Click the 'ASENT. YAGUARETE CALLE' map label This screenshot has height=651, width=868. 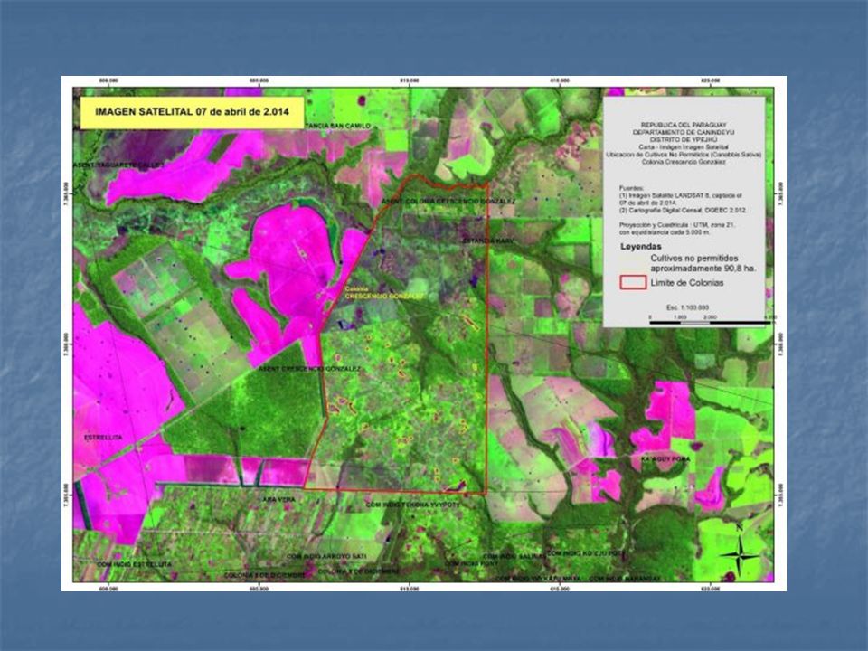119,165
